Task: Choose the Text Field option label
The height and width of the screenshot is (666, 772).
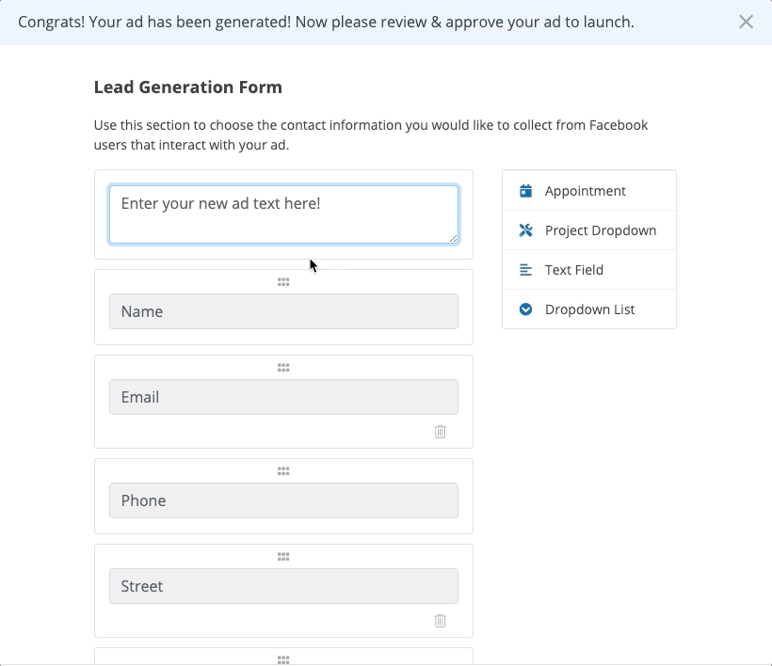Action: tap(573, 270)
